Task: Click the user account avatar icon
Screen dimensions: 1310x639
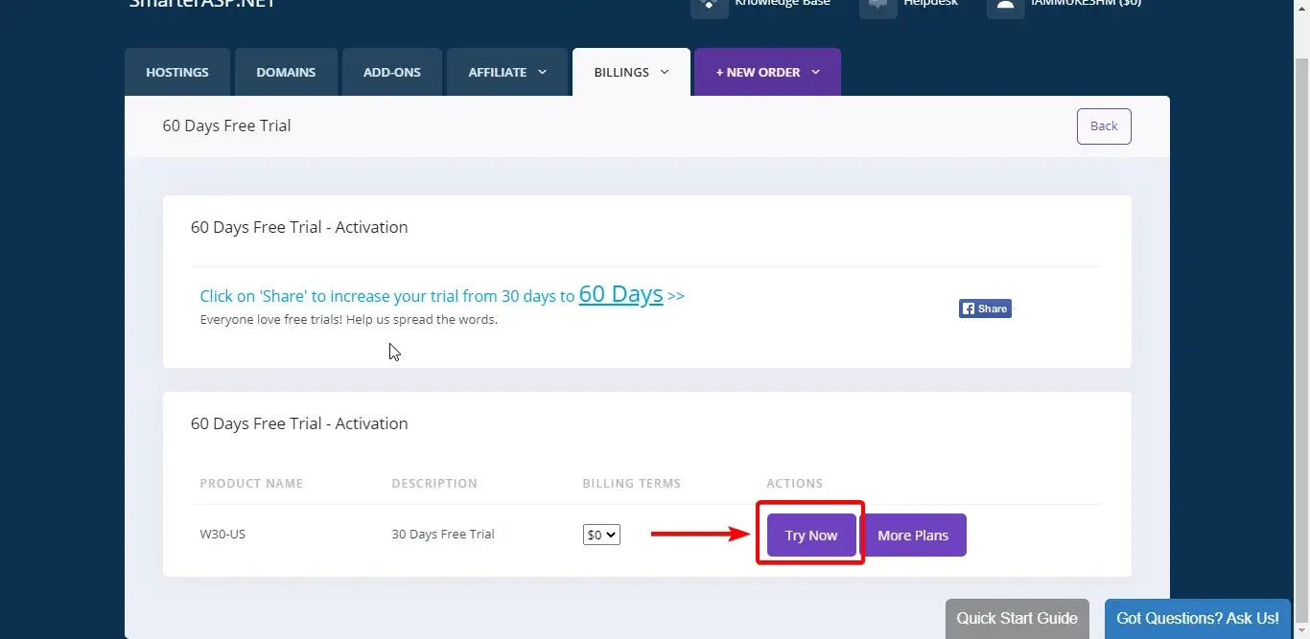Action: tap(1005, 6)
